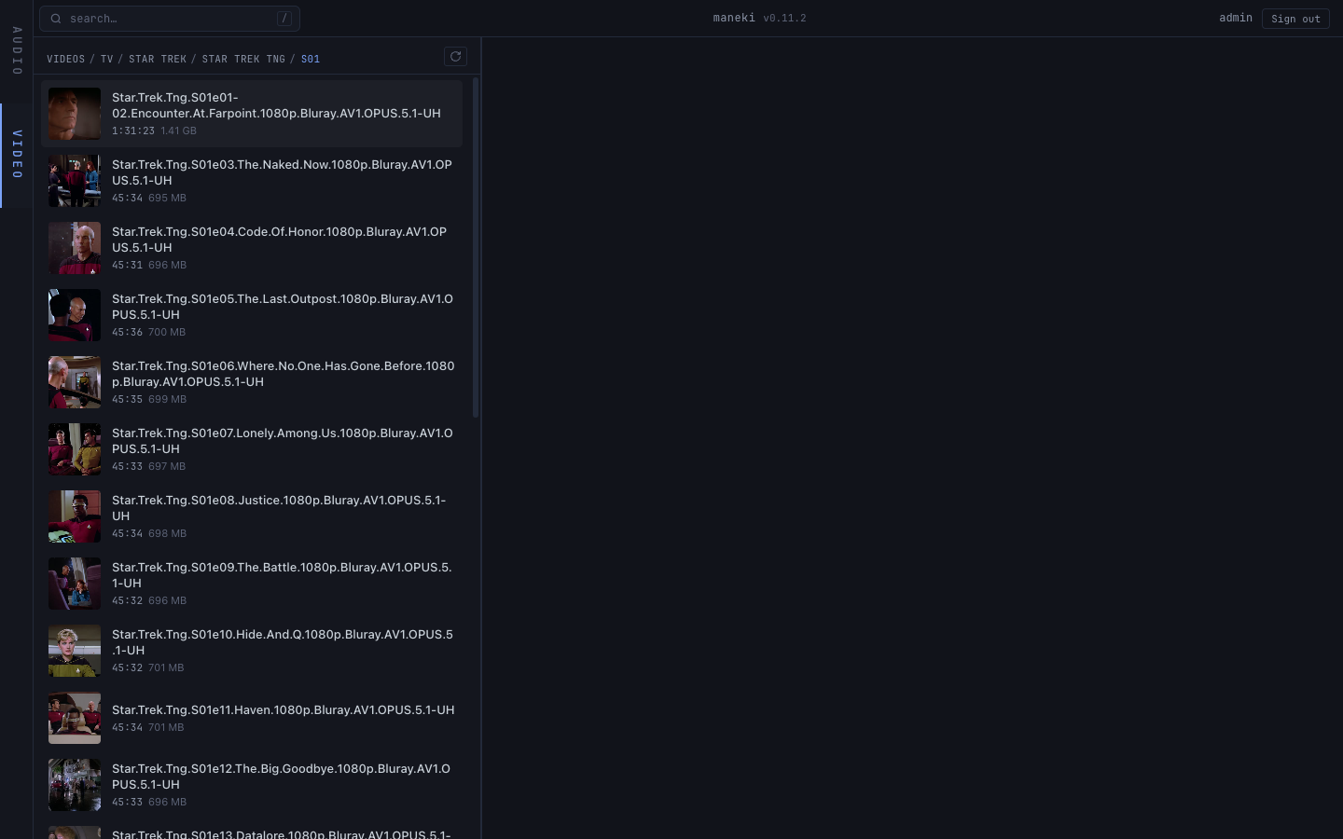Navigate to STAR TREK TNG breadcrumb

pos(243,59)
